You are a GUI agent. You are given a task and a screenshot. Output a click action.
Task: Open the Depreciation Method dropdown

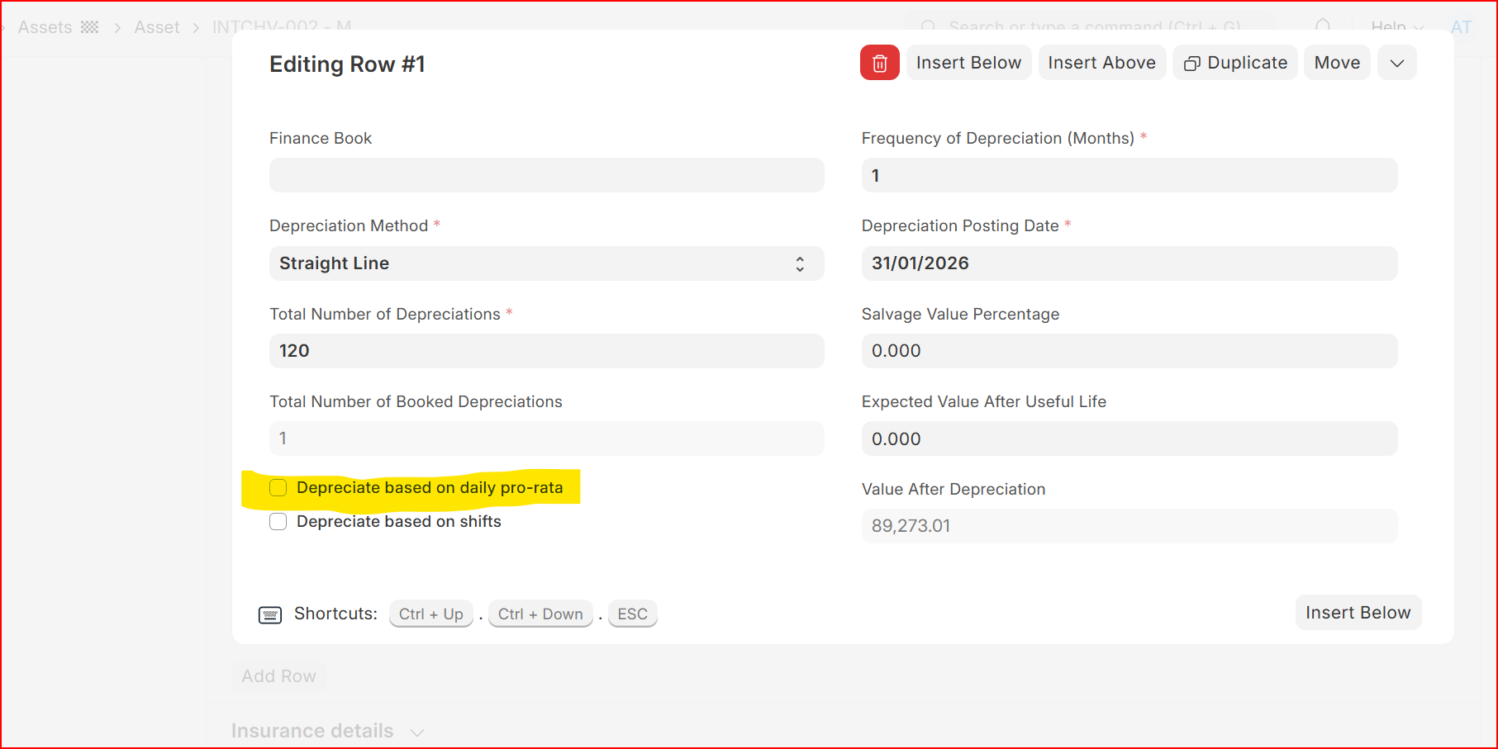coord(546,263)
